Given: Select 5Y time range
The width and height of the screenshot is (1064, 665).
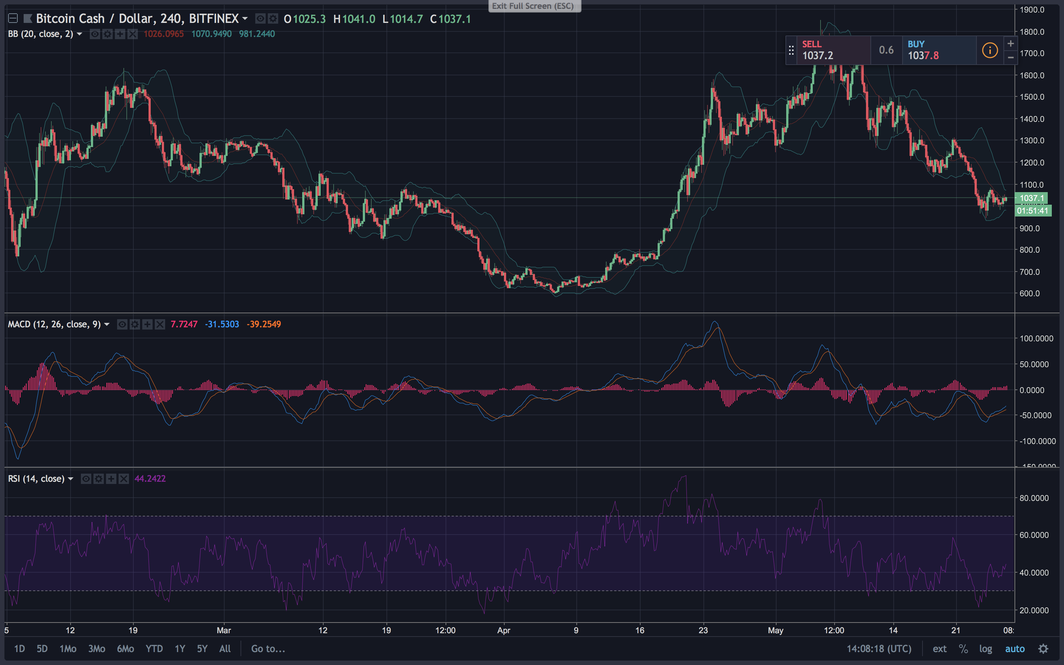Looking at the screenshot, I should tap(202, 649).
